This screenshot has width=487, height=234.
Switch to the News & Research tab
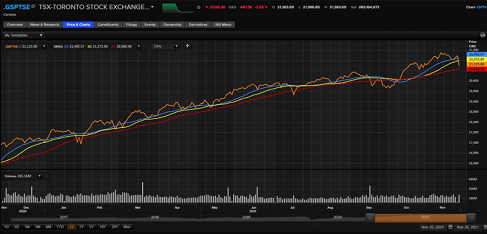pos(44,24)
